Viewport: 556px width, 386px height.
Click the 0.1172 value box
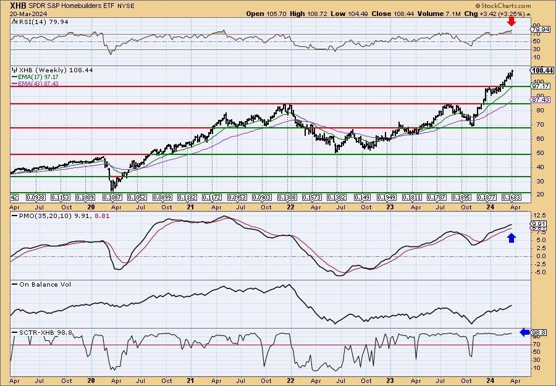click(x=212, y=197)
